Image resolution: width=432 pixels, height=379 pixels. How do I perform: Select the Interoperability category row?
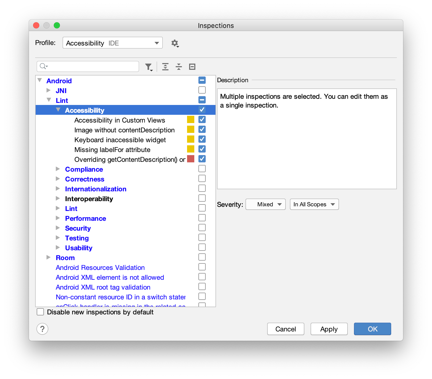coord(126,199)
